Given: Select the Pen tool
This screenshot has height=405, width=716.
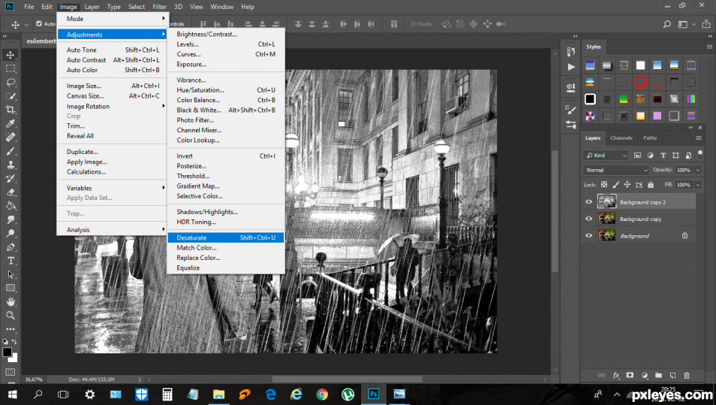Looking at the screenshot, I should point(10,247).
